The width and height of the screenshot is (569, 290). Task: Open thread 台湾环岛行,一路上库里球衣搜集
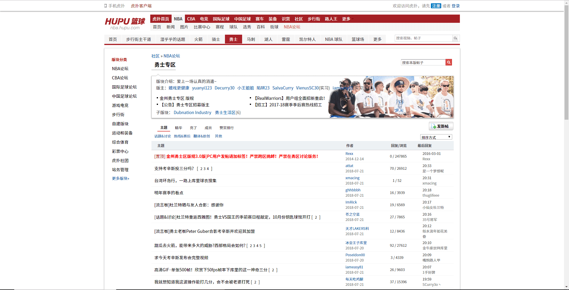coord(185,181)
